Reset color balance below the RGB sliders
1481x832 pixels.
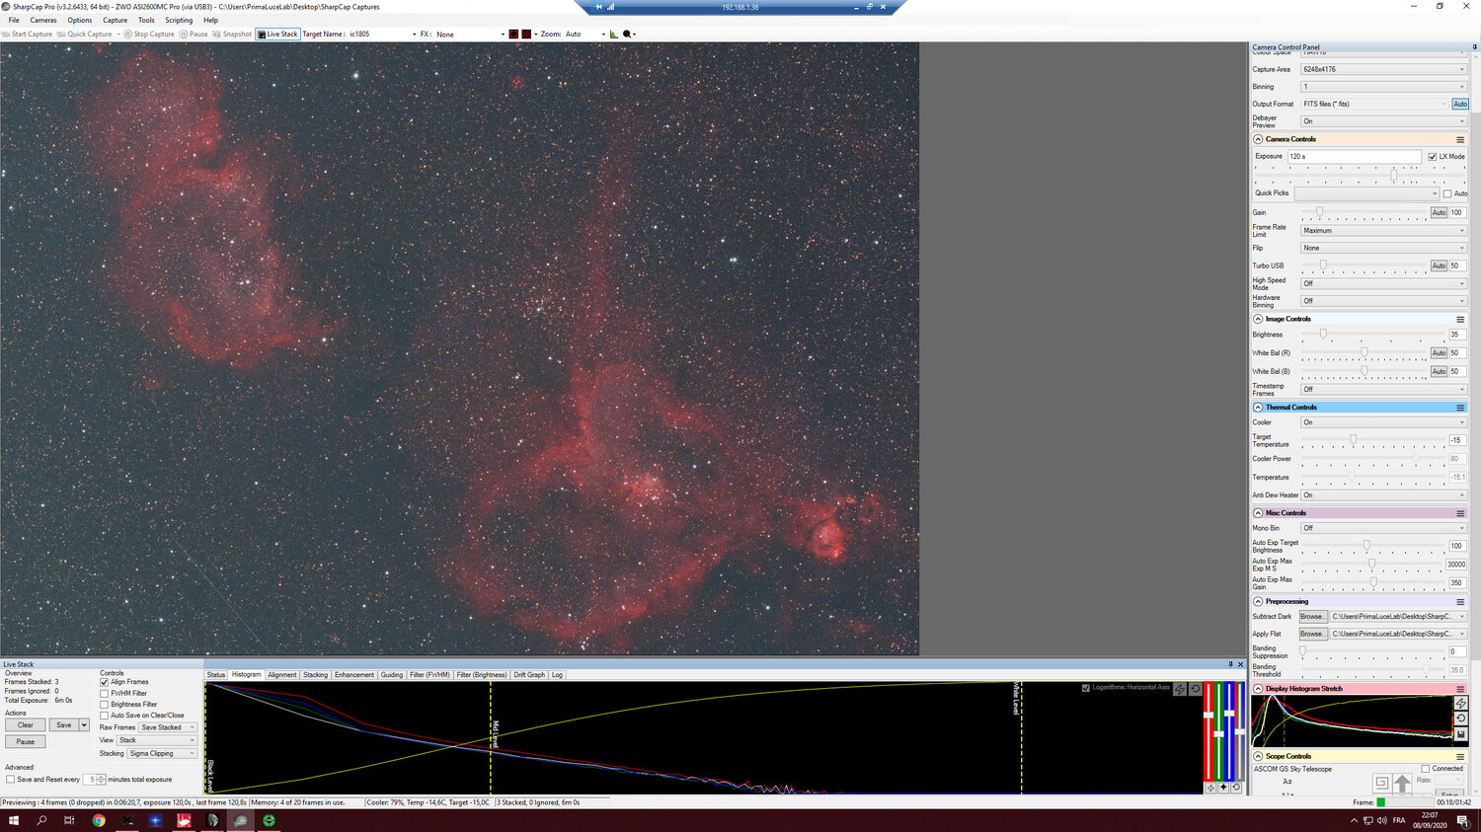point(1236,788)
